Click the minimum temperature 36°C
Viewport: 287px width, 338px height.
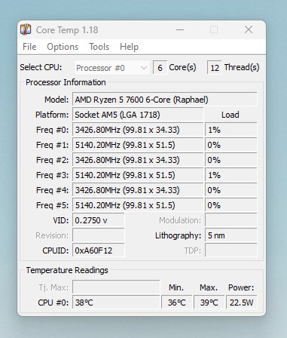point(176,303)
